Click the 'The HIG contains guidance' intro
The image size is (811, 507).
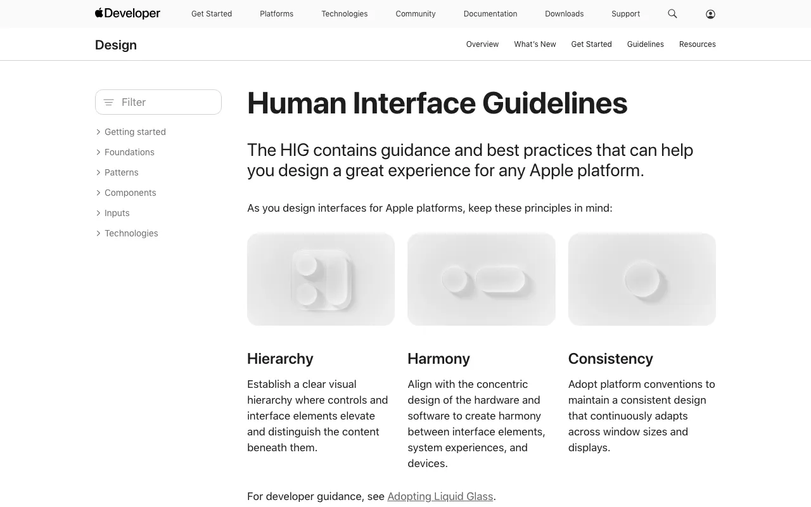tap(470, 160)
